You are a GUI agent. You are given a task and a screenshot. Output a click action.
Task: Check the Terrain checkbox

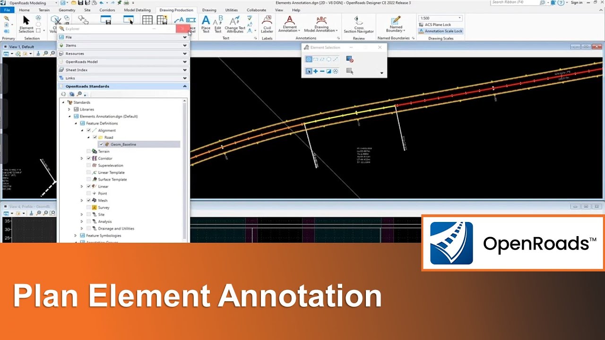[88, 152]
